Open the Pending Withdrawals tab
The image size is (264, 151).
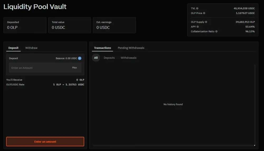pyautogui.click(x=131, y=48)
